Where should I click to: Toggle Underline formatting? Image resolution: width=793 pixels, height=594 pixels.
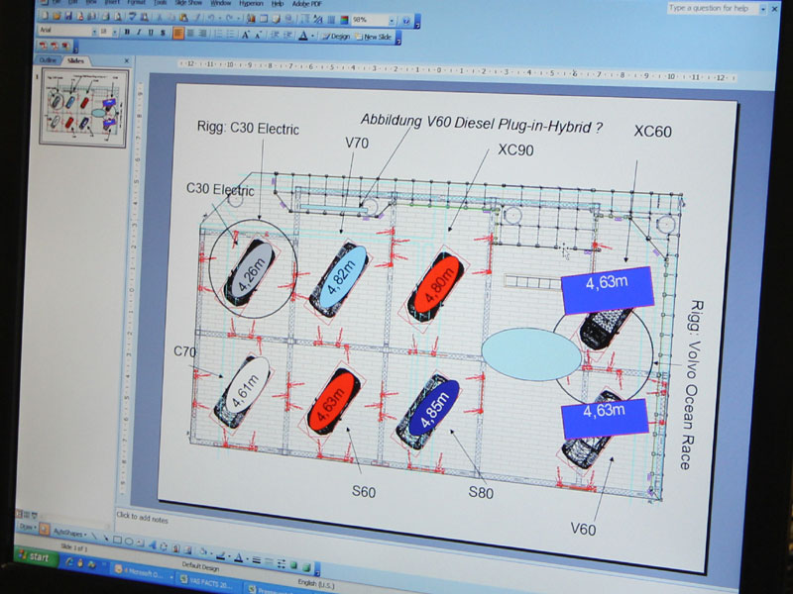click(151, 33)
